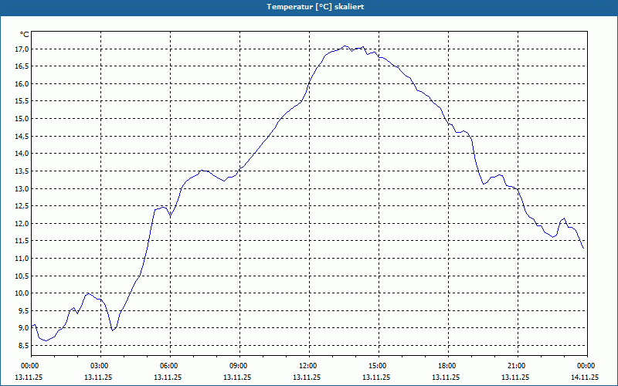618x386 pixels.
Task: Select the "15:00" time axis label
Action: click(x=376, y=366)
